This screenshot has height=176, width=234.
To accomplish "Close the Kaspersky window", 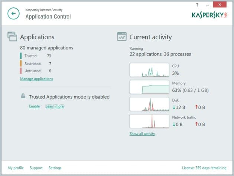I will [x=220, y=4].
